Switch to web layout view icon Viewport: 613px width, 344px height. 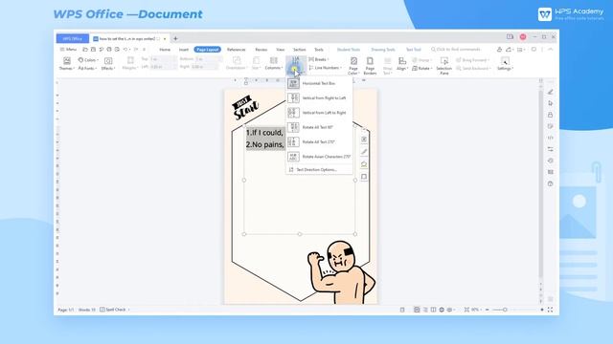pos(442,310)
